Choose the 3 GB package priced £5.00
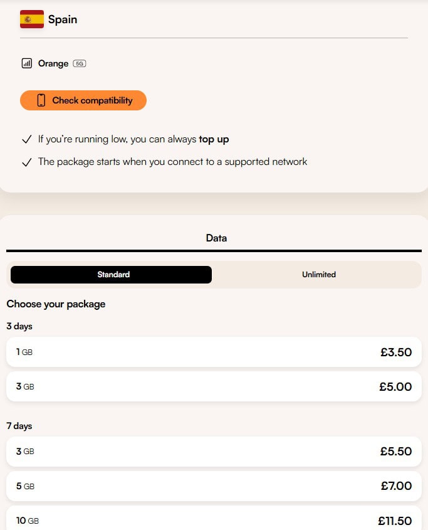This screenshot has width=428, height=530. (214, 386)
